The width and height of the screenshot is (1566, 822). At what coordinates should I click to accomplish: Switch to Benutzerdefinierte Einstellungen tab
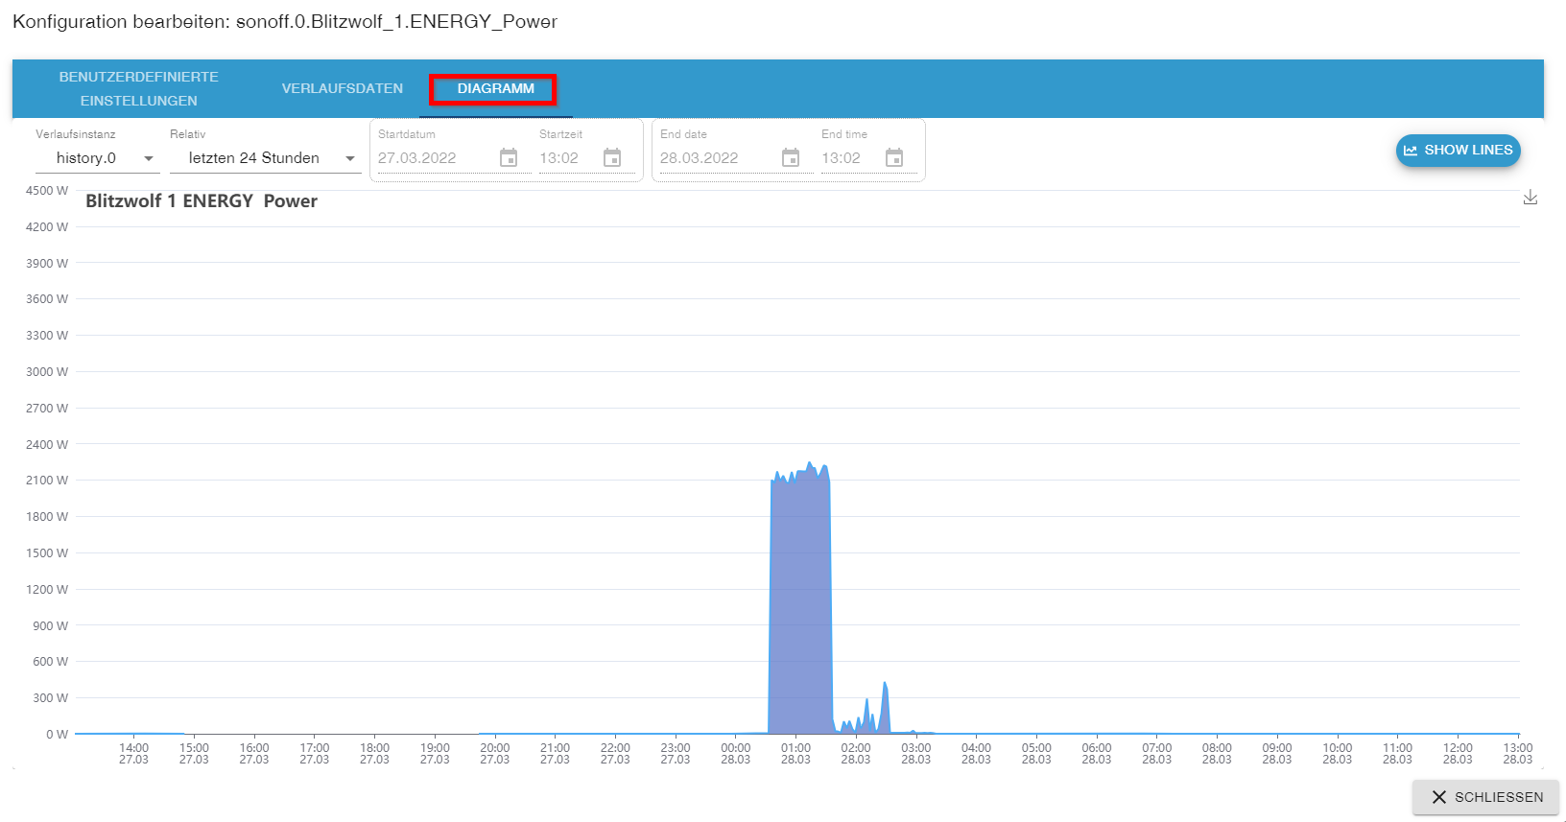pyautogui.click(x=139, y=88)
